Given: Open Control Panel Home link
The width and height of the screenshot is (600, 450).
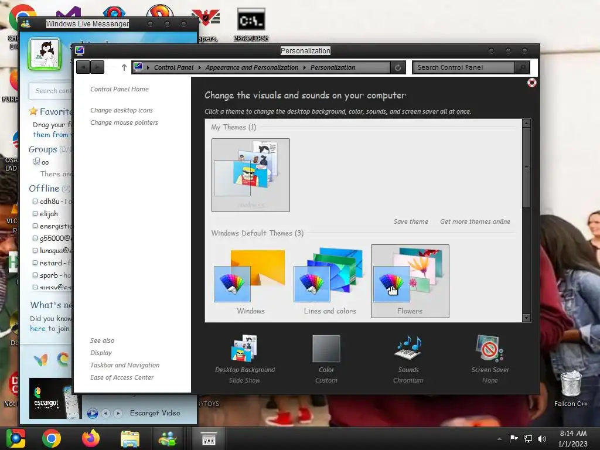Looking at the screenshot, I should 120,89.
